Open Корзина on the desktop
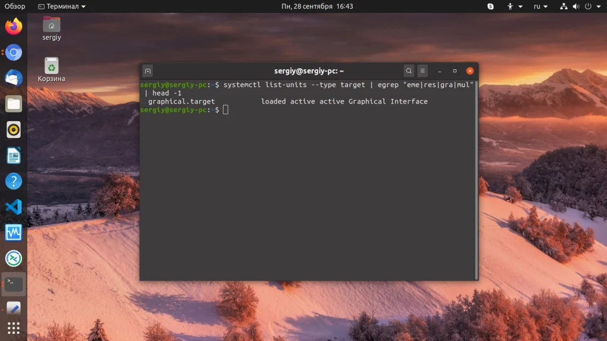Screen dimensions: 607x341 [x=52, y=65]
